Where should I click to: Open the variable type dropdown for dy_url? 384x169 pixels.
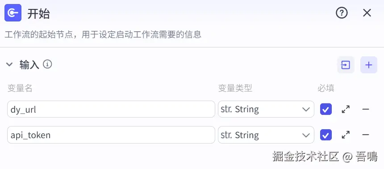(266, 109)
